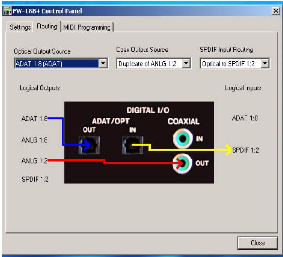Viewport: 283px width, 257px height.
Task: Click the ADAT/OPT panel label
Action: click(x=110, y=121)
